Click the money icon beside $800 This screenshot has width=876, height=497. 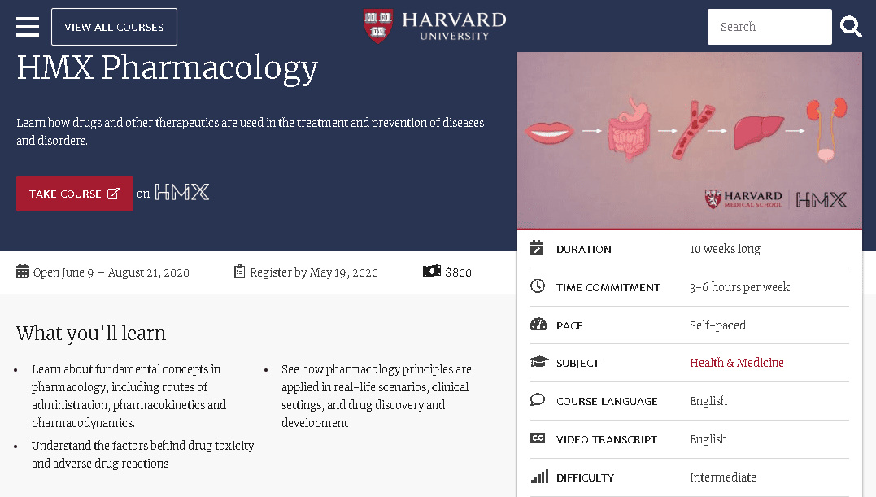point(432,272)
